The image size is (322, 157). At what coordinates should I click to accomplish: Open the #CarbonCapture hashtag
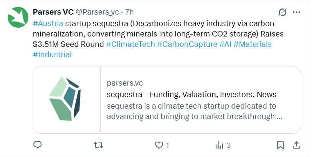click(x=187, y=44)
